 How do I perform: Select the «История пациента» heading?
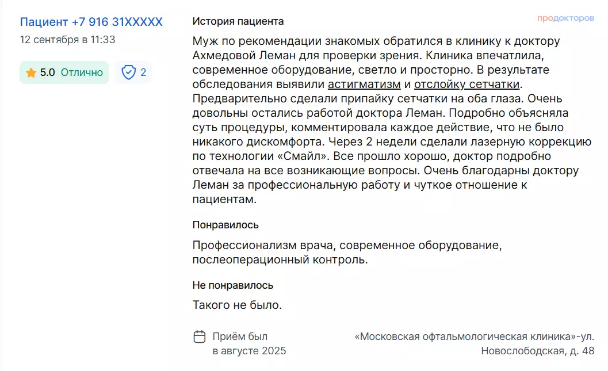coord(238,22)
